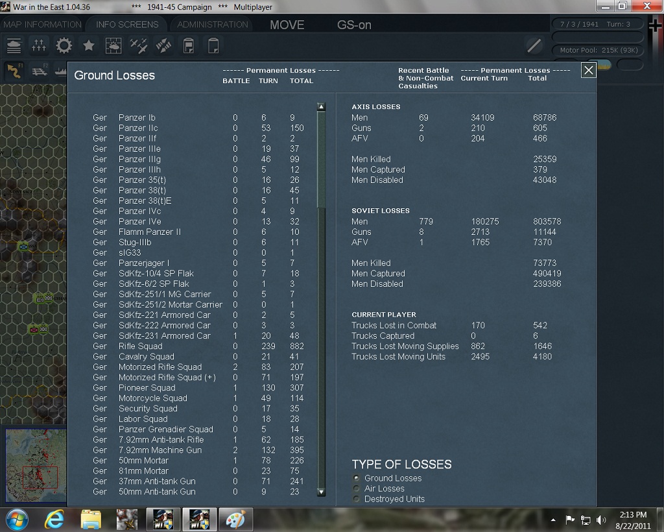Click the volume speaker tray icon
The height and width of the screenshot is (532, 664).
click(x=601, y=520)
